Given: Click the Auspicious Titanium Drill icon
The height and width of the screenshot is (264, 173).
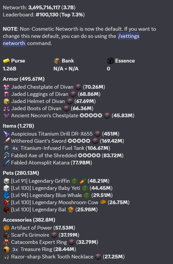Looking at the screenshot, I should [6, 134].
